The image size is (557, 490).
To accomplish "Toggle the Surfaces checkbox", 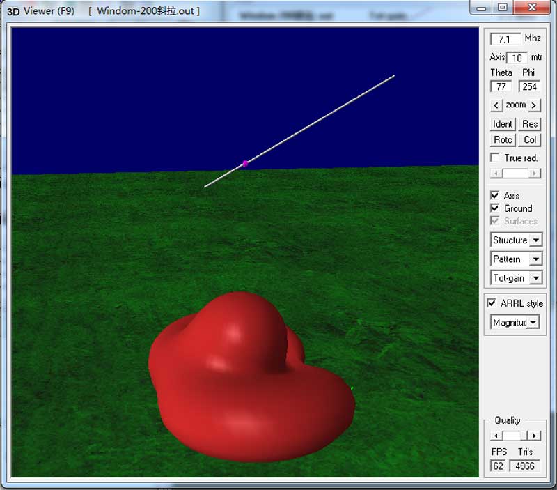I will pos(494,221).
